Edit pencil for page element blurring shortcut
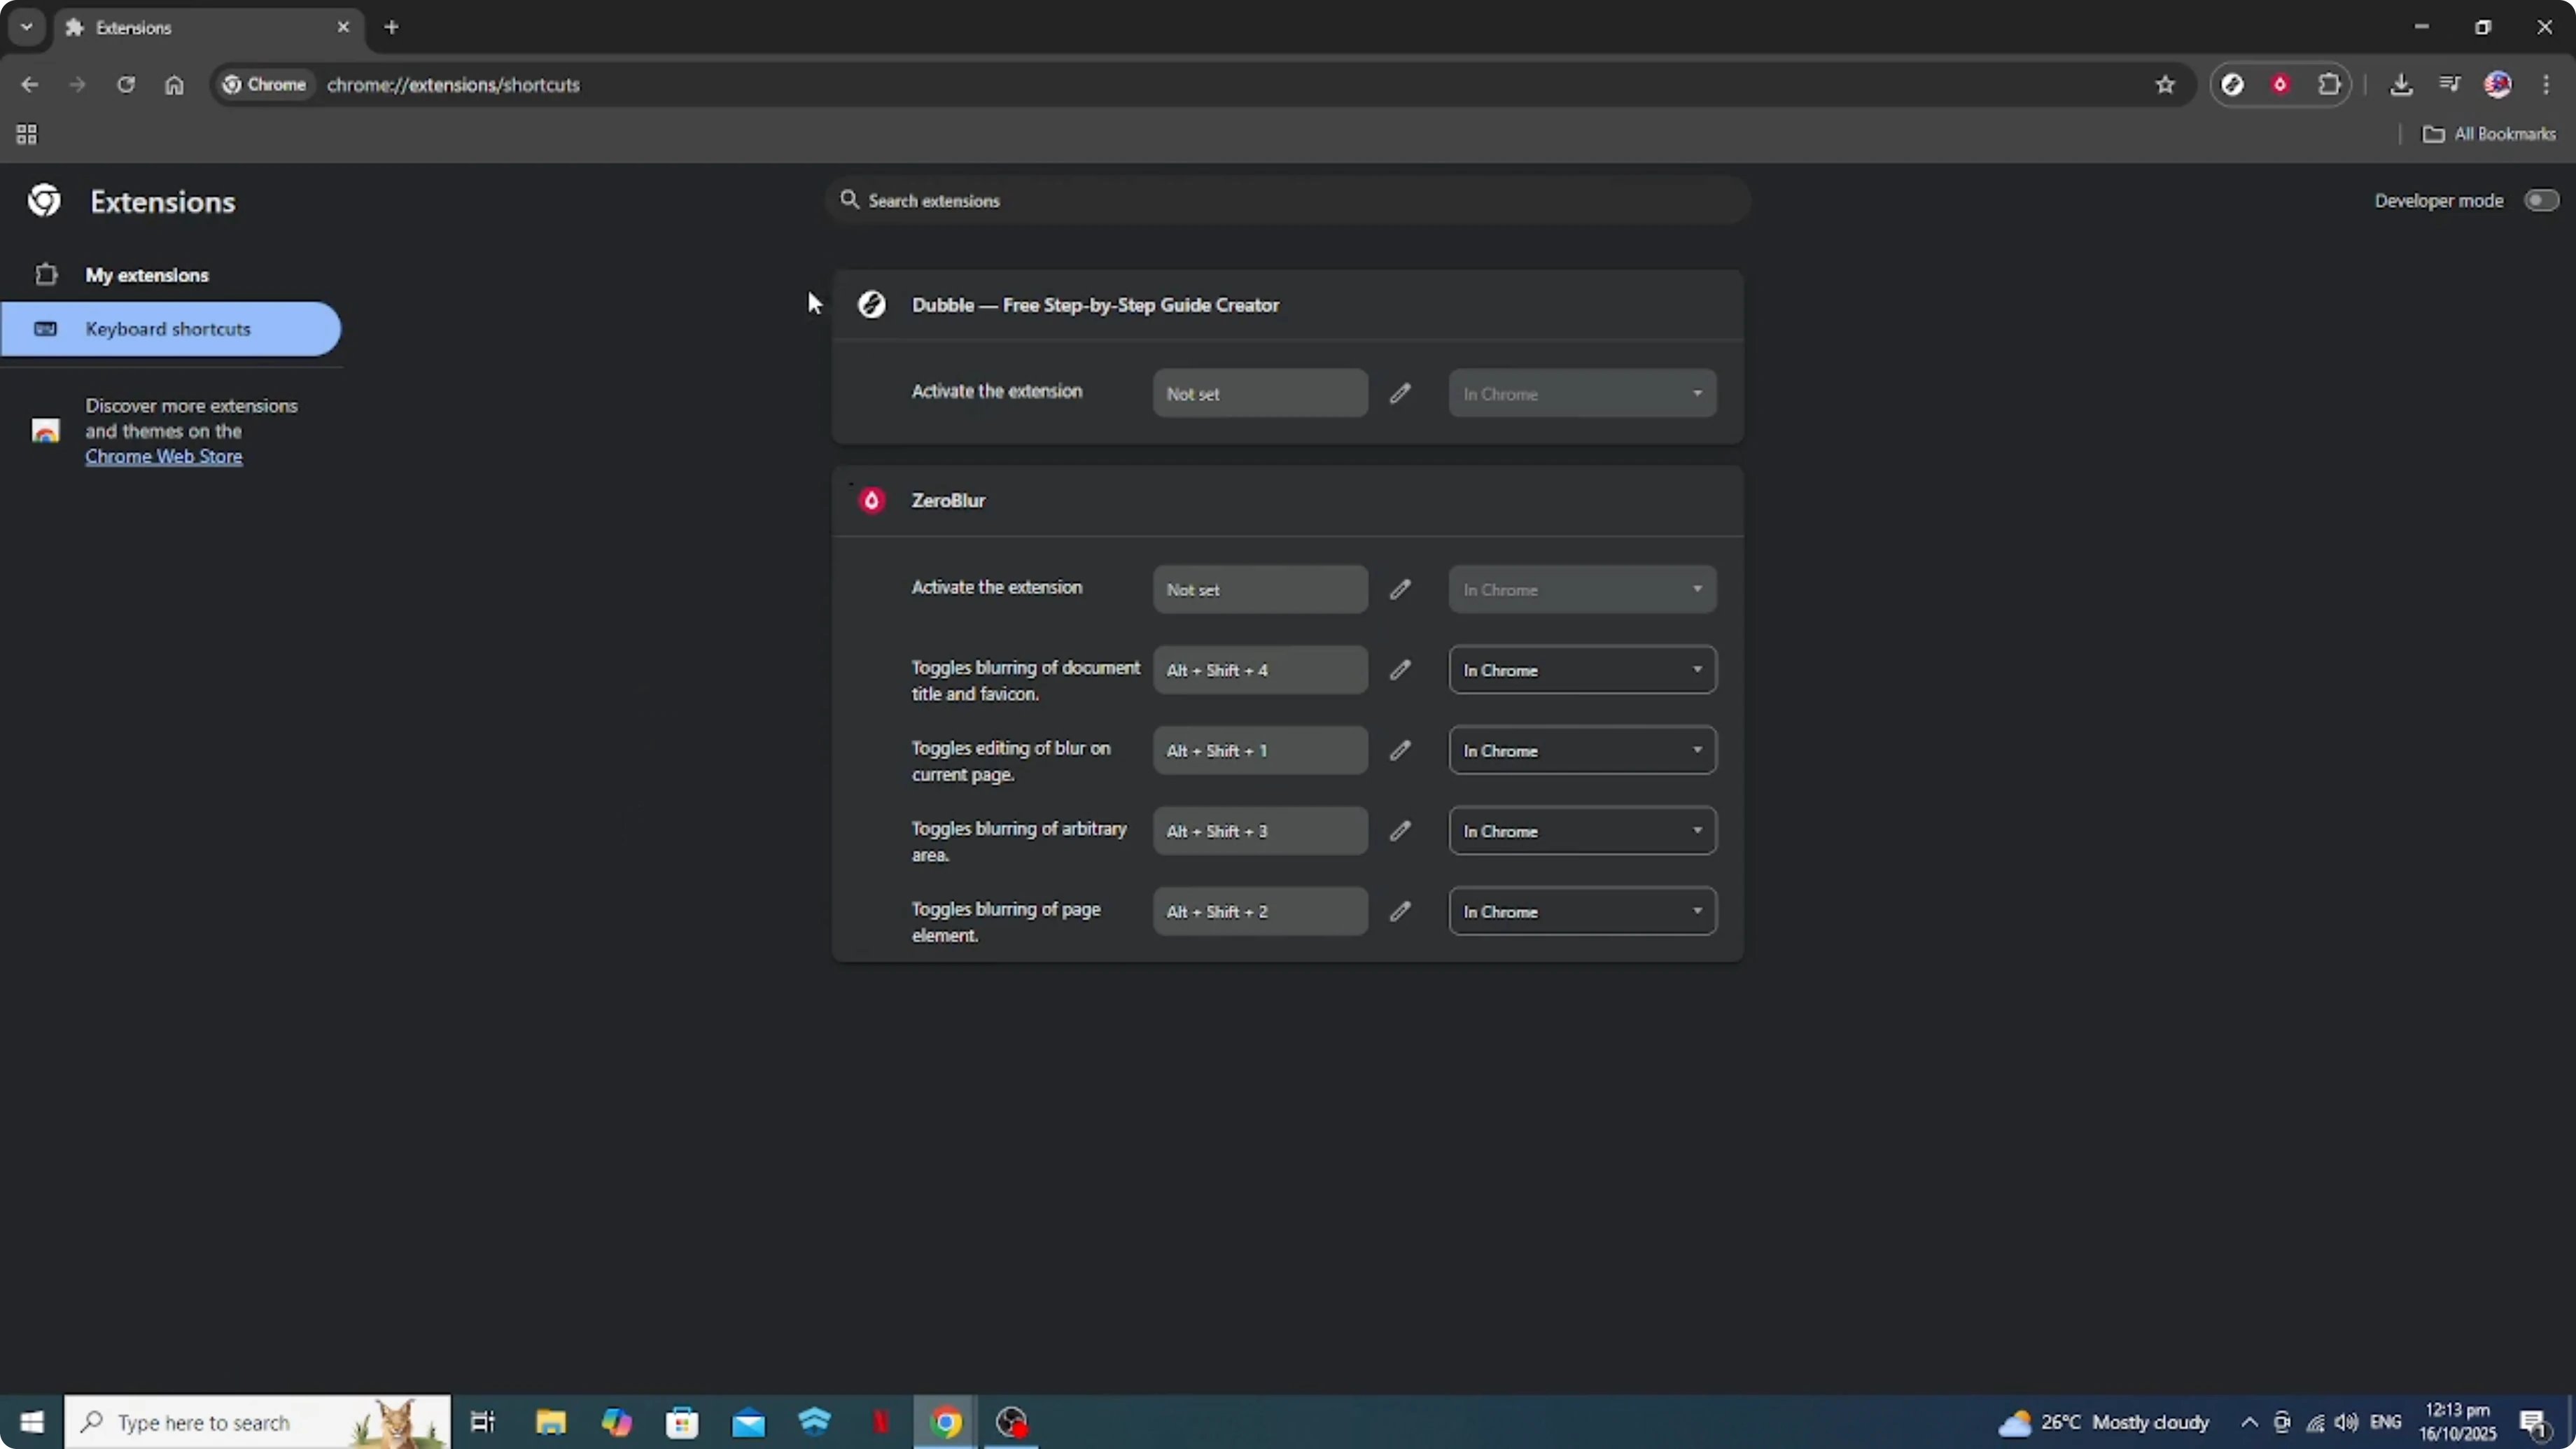Image resolution: width=2576 pixels, height=1449 pixels. [x=1400, y=911]
